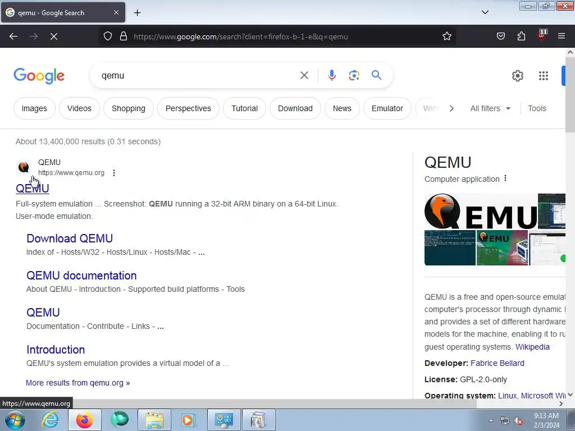575x431 pixels.
Task: Open the Extensions puzzle icon
Action: (521, 36)
